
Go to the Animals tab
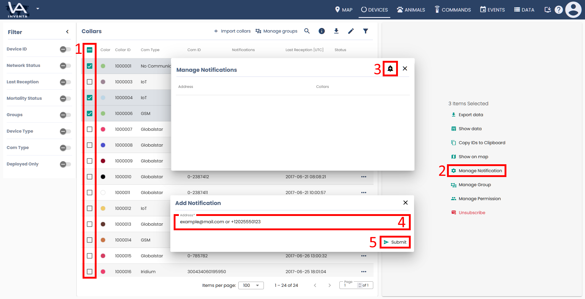point(411,10)
